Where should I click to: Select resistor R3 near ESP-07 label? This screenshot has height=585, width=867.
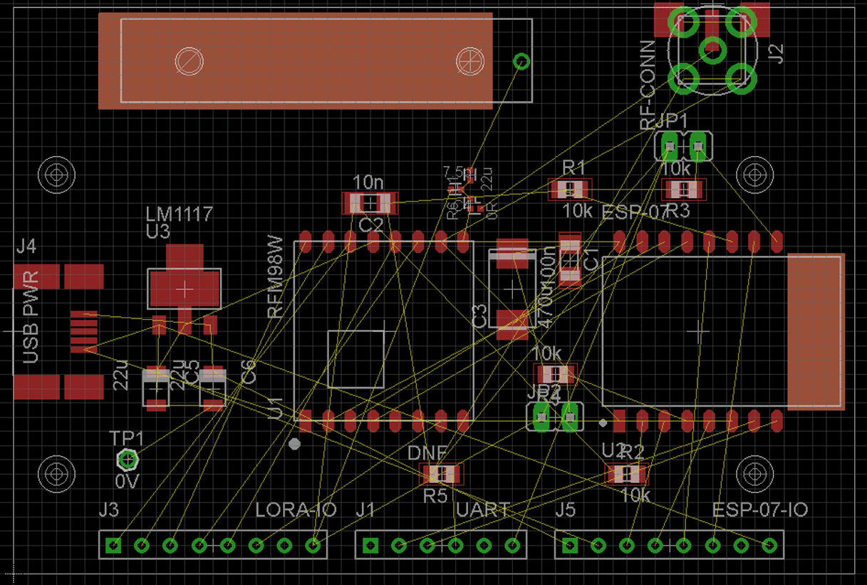pos(684,190)
